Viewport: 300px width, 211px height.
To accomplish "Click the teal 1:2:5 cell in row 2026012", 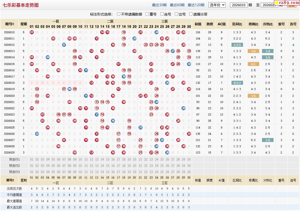I will pyautogui.click(x=237, y=45).
